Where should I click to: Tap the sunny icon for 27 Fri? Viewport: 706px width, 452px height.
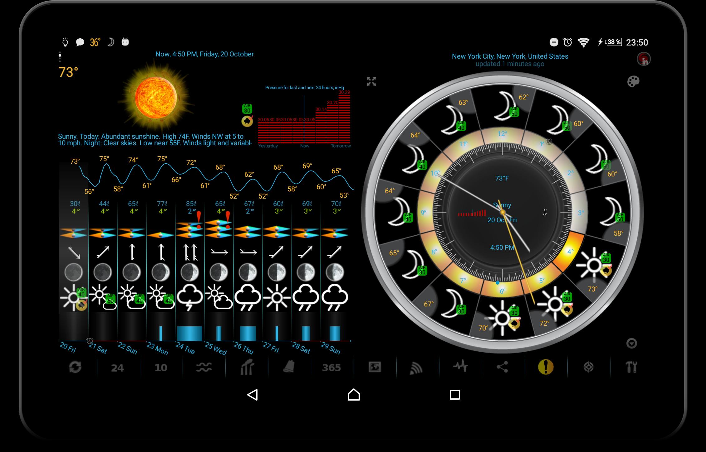[277, 298]
